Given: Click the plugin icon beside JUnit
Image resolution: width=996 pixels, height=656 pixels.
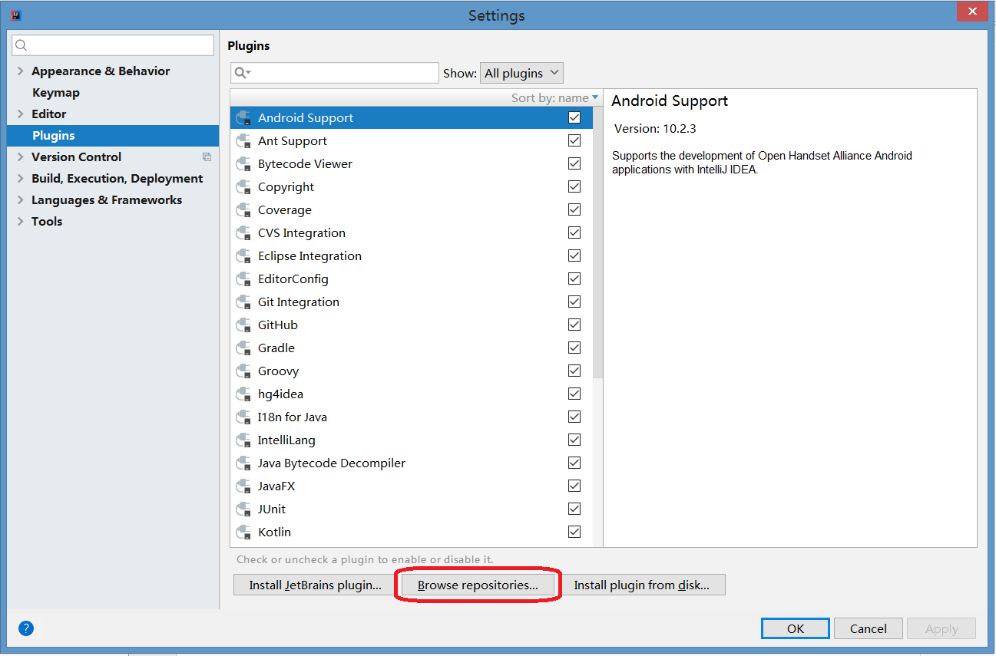Looking at the screenshot, I should tap(244, 509).
